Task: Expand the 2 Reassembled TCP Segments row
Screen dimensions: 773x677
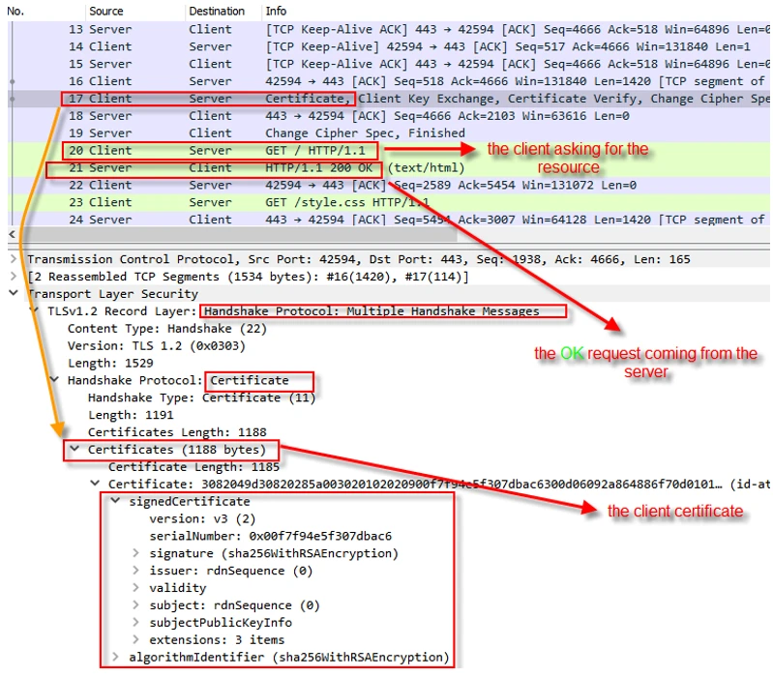Action: (13, 277)
